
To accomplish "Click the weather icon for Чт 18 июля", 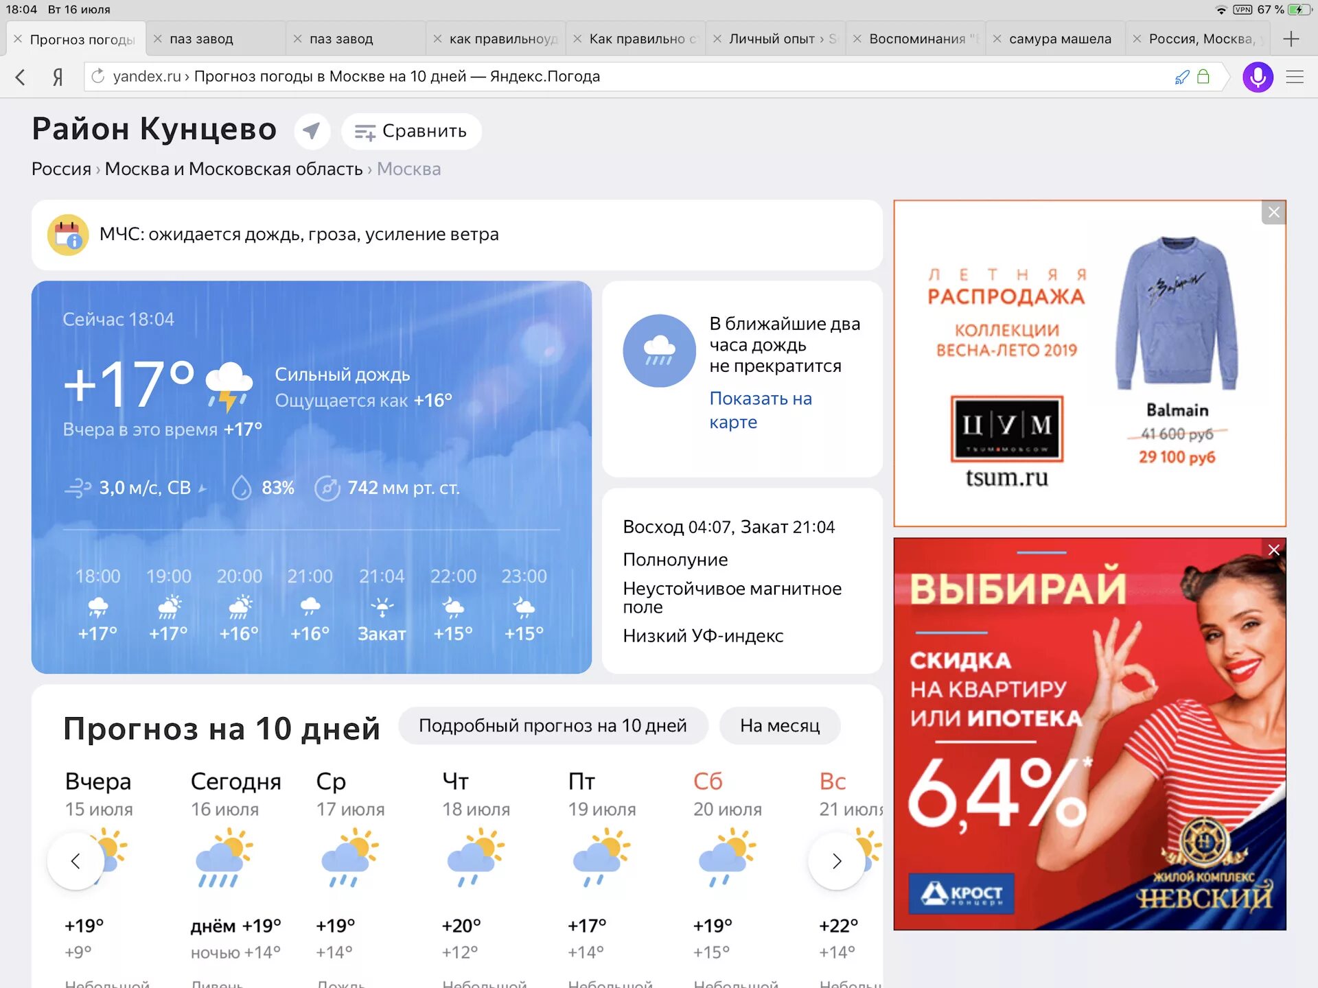I will point(476,858).
